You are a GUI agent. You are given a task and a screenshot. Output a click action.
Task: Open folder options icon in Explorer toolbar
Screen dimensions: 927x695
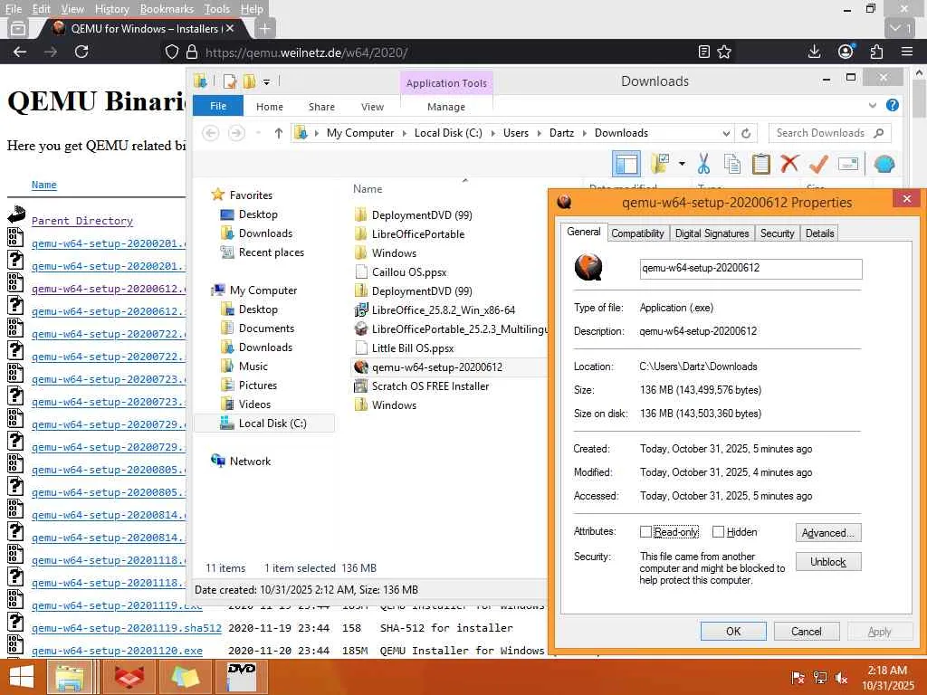[660, 164]
